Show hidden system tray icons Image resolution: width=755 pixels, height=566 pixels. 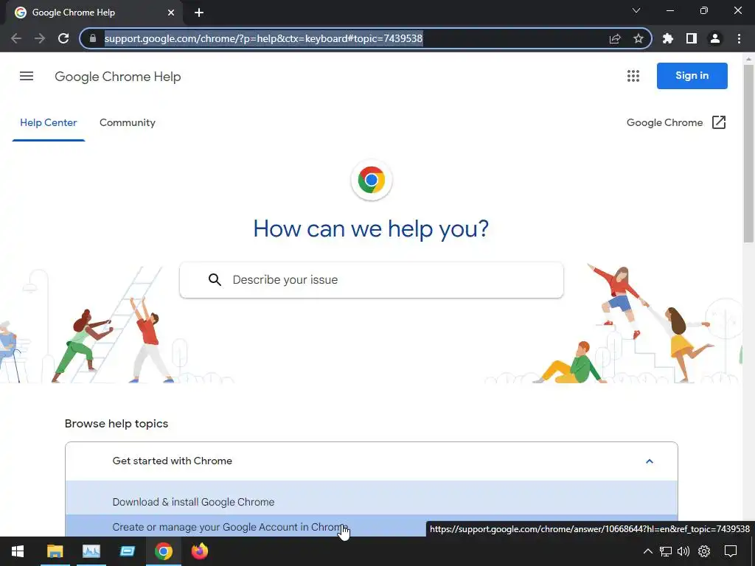pos(648,551)
